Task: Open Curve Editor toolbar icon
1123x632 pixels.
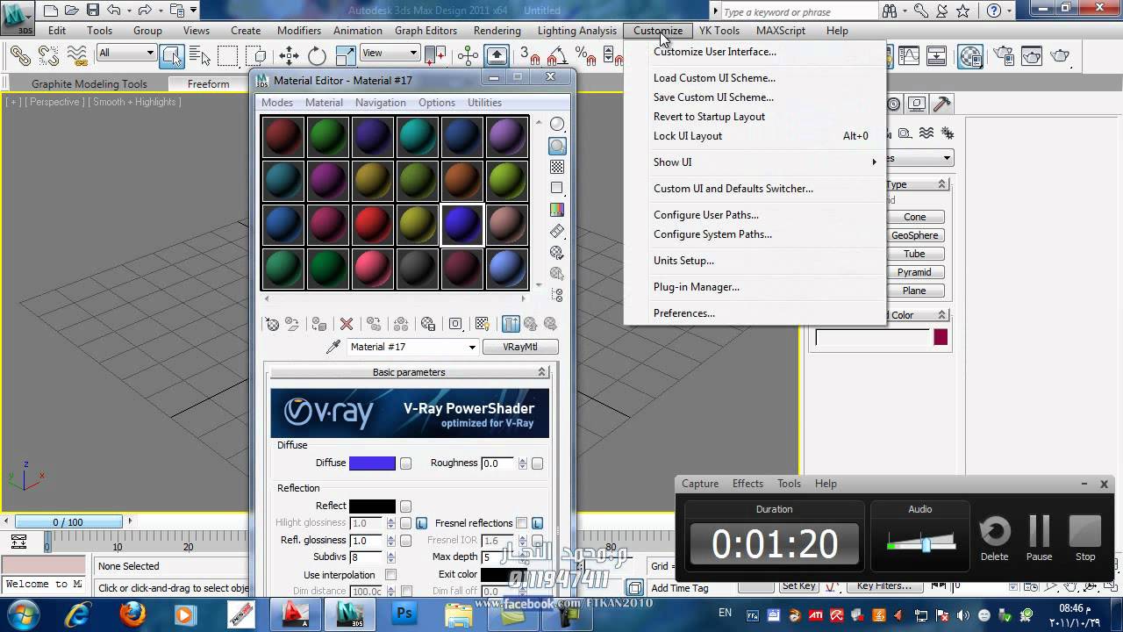Action: click(x=908, y=56)
